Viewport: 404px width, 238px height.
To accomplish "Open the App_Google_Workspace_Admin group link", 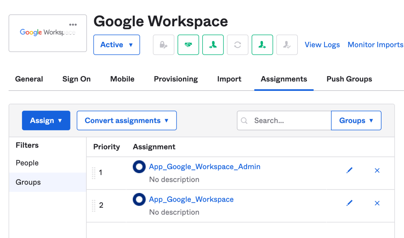I will point(205,167).
